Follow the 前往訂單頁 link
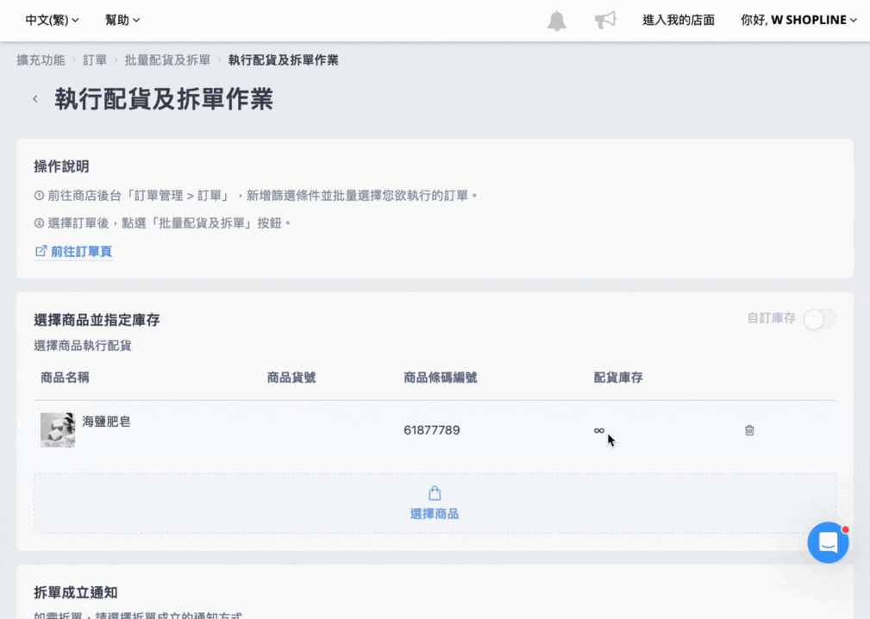This screenshot has width=870, height=619. (81, 251)
